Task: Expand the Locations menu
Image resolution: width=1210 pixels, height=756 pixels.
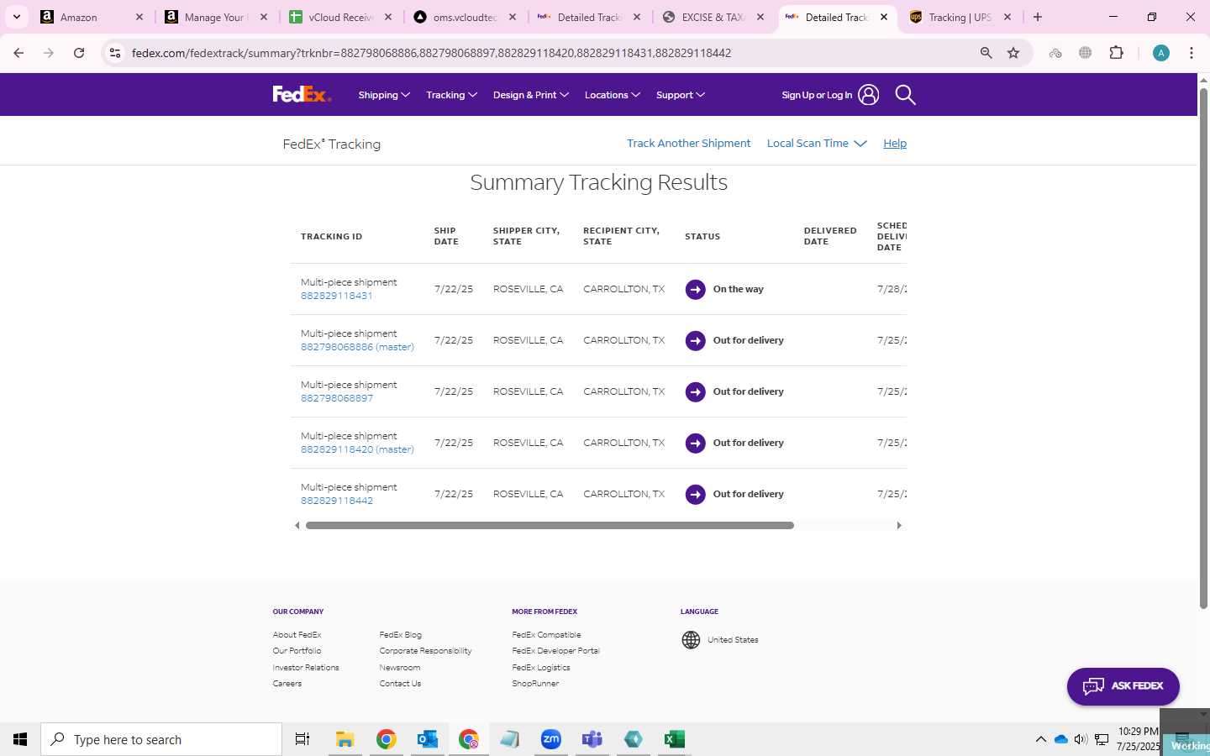Action: click(613, 95)
